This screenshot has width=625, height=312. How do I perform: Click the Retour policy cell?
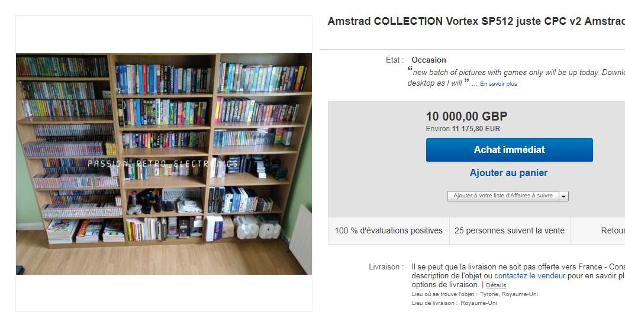pos(598,231)
